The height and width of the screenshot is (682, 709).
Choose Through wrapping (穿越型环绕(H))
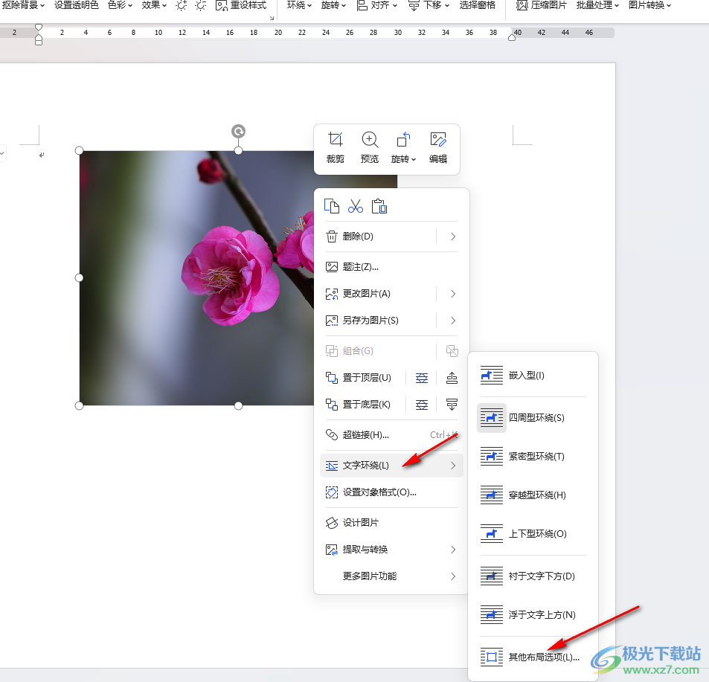[x=533, y=495]
